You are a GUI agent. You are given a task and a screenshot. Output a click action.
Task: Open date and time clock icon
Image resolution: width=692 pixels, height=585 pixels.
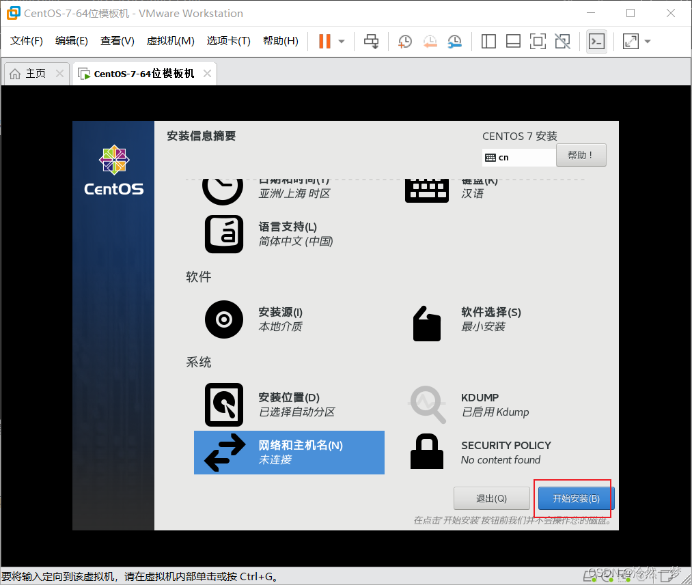(223, 191)
